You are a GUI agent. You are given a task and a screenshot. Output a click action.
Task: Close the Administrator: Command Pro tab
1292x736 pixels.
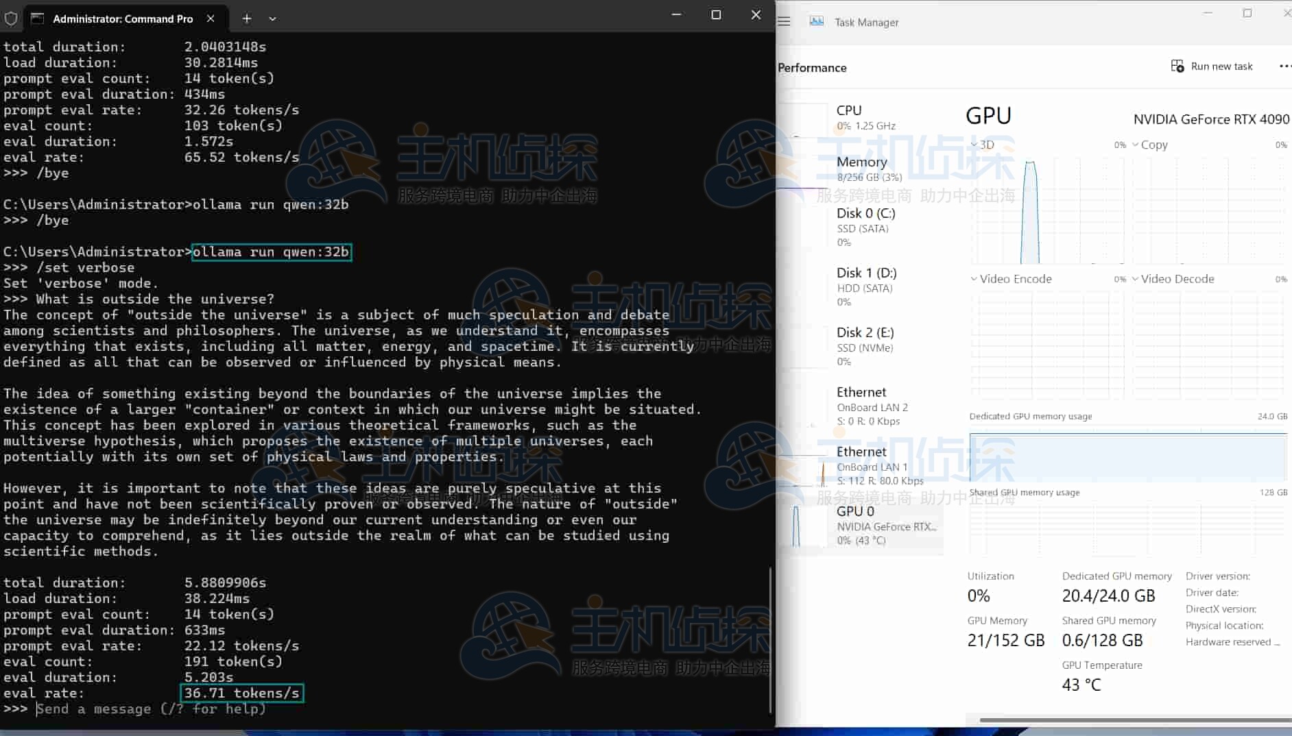coord(211,19)
